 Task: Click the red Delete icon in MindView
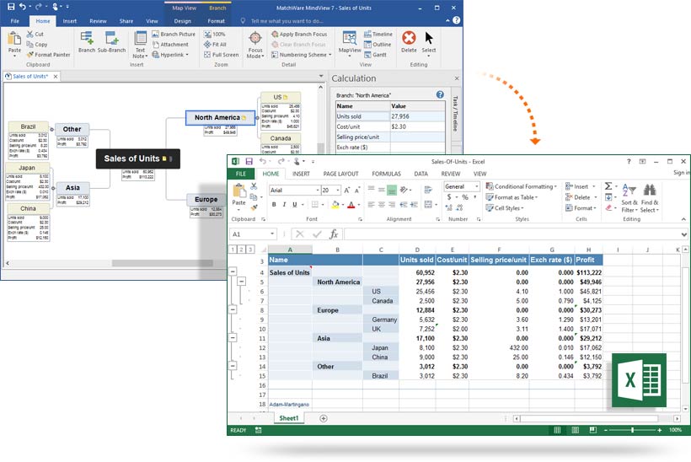click(x=409, y=38)
